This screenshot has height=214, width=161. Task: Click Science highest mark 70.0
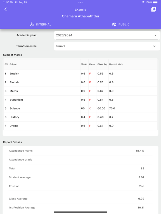pos(112,108)
